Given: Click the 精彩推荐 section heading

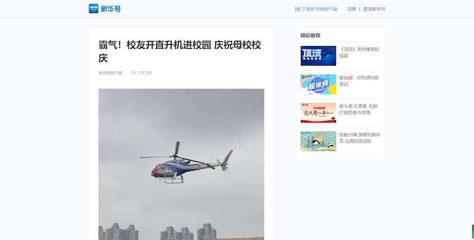Looking at the screenshot, I should pyautogui.click(x=310, y=36).
